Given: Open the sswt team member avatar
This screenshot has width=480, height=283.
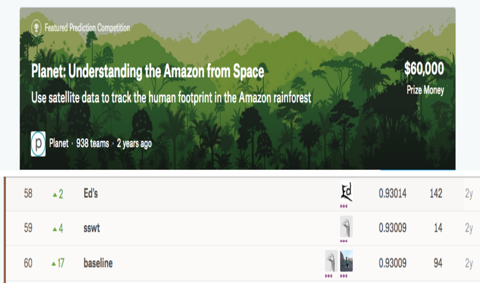Looking at the screenshot, I should point(346,227).
